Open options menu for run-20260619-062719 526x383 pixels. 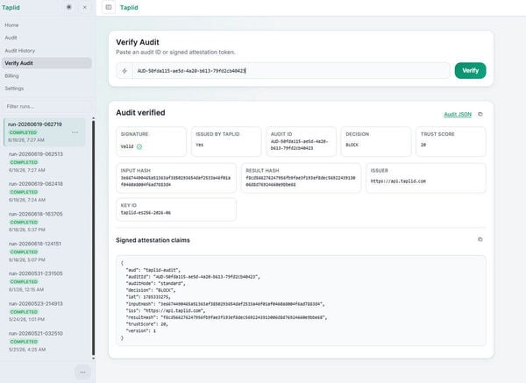click(x=75, y=132)
